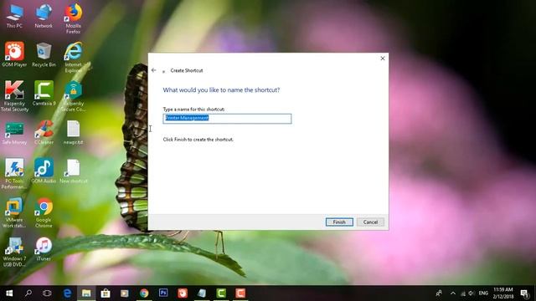Open Network desktop icon
Screen dimensions: 536x301
(x=44, y=16)
